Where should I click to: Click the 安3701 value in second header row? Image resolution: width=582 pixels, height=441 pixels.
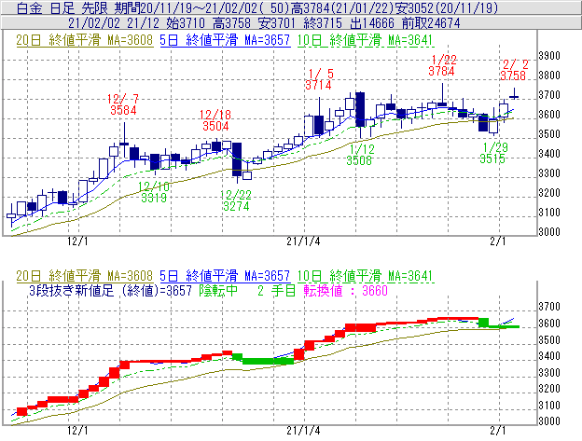pyautogui.click(x=277, y=23)
